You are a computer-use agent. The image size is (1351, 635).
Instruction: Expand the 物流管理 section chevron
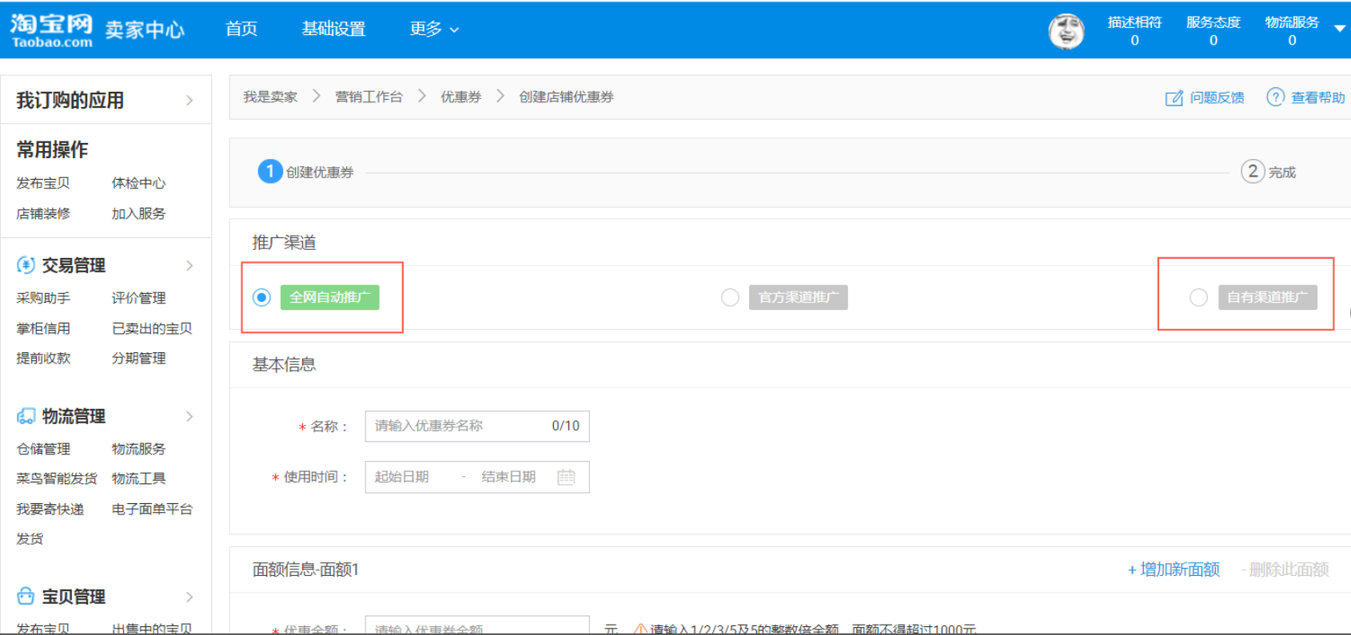click(x=189, y=416)
